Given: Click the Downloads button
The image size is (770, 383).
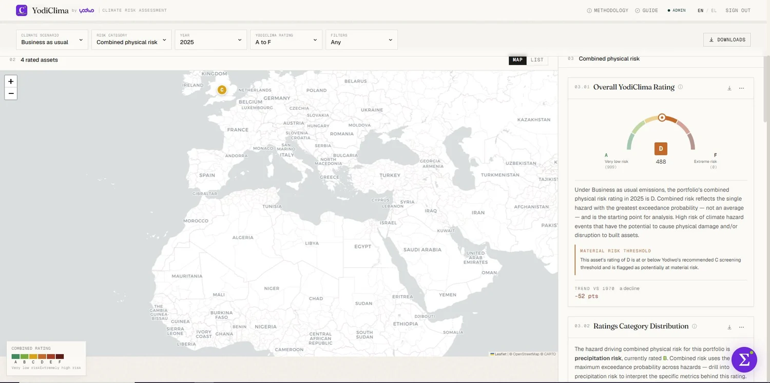Looking at the screenshot, I should (727, 40).
